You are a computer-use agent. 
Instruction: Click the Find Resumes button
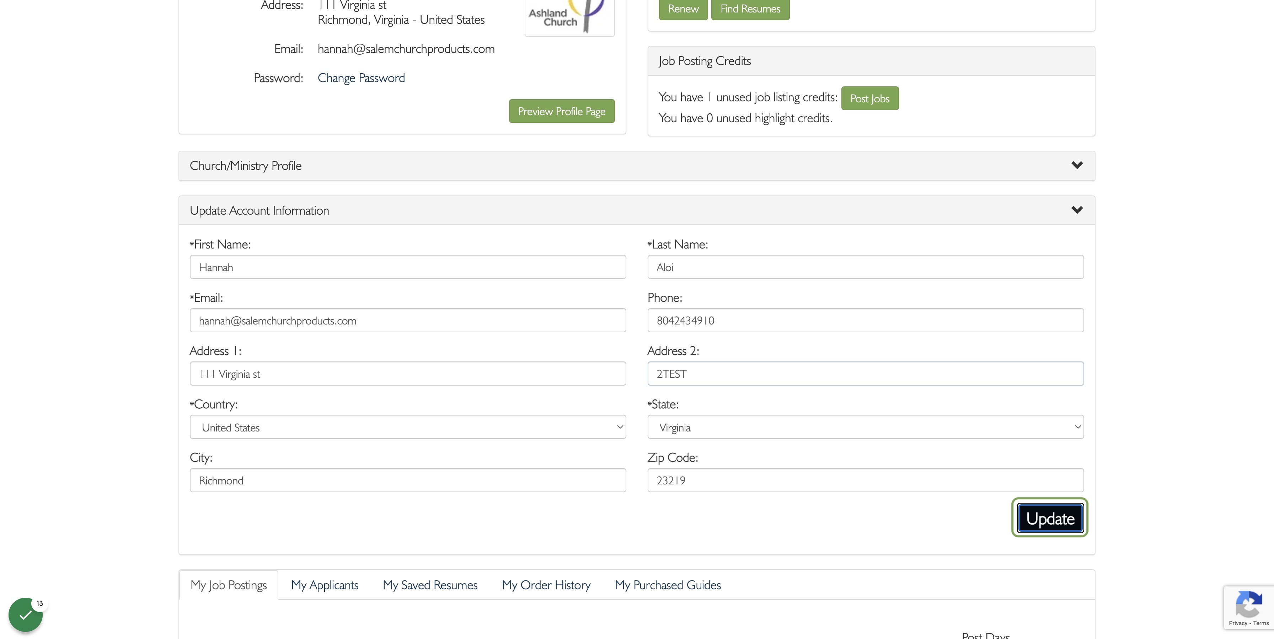[750, 9]
